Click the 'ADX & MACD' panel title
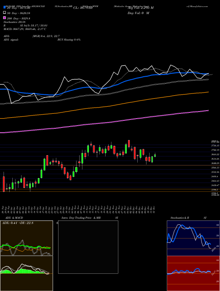Screen dimensions: 220x291 tap(14, 218)
